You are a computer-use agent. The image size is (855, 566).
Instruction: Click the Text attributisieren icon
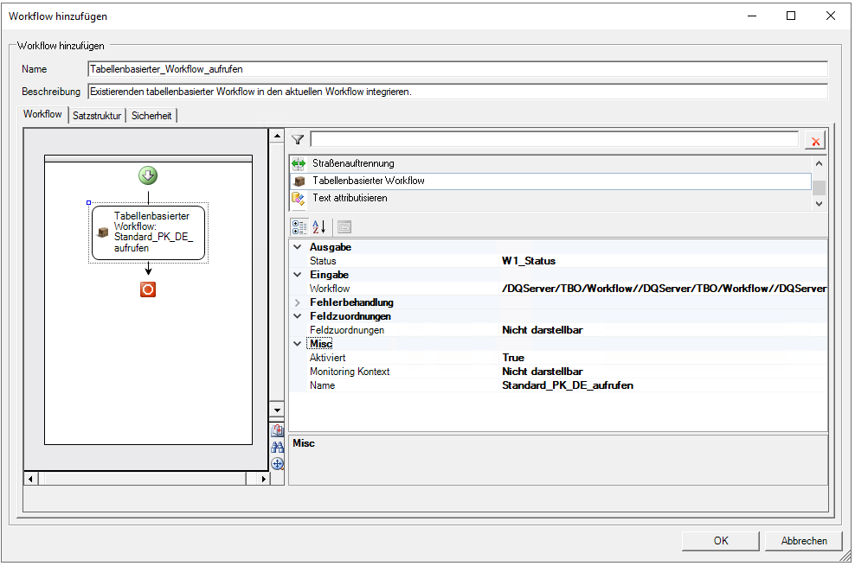[299, 198]
